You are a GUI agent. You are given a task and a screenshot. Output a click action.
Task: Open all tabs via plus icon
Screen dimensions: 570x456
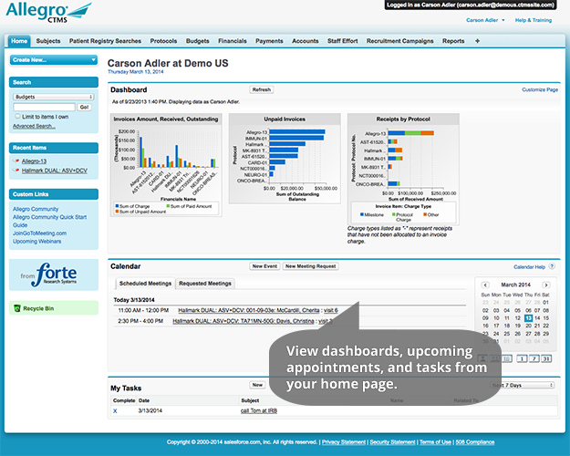click(477, 41)
